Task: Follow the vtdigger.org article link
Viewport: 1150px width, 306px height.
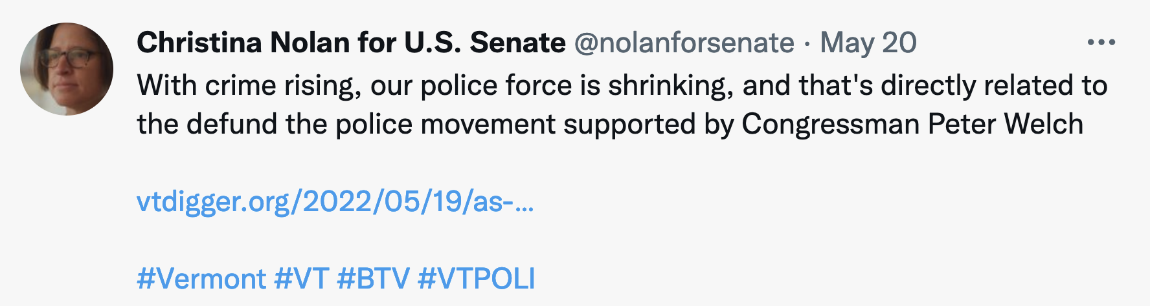Action: (335, 202)
